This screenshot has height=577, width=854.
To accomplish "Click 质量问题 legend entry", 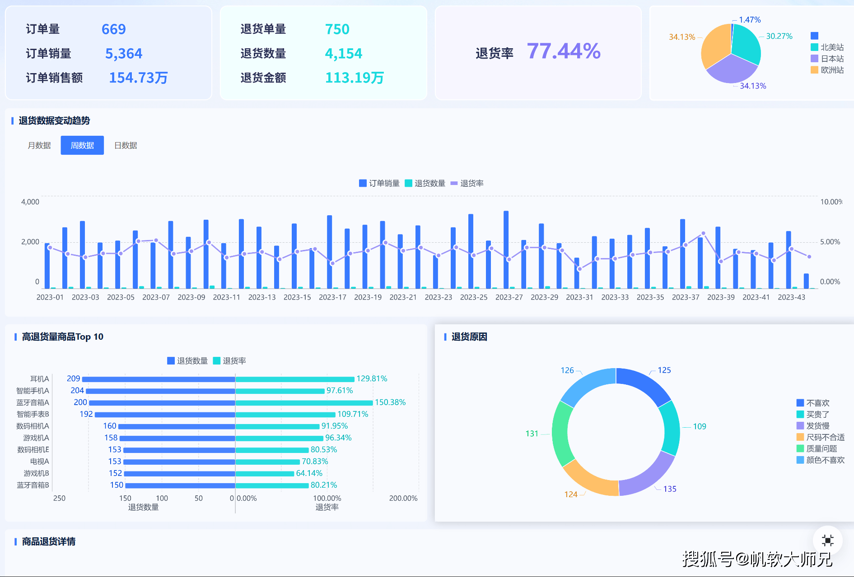I will click(x=817, y=448).
